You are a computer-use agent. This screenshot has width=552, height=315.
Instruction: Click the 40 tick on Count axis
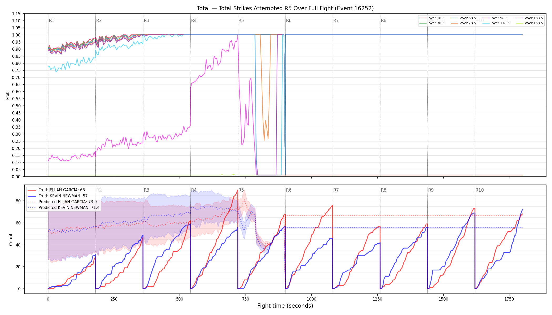click(x=18, y=245)
